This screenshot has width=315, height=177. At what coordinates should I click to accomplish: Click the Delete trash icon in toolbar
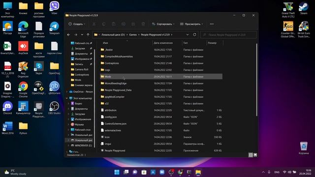pos(143,24)
